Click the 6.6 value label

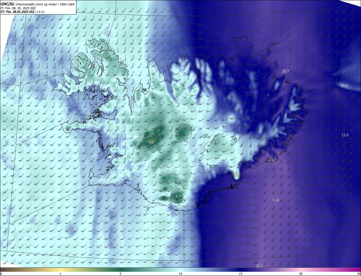152,96
